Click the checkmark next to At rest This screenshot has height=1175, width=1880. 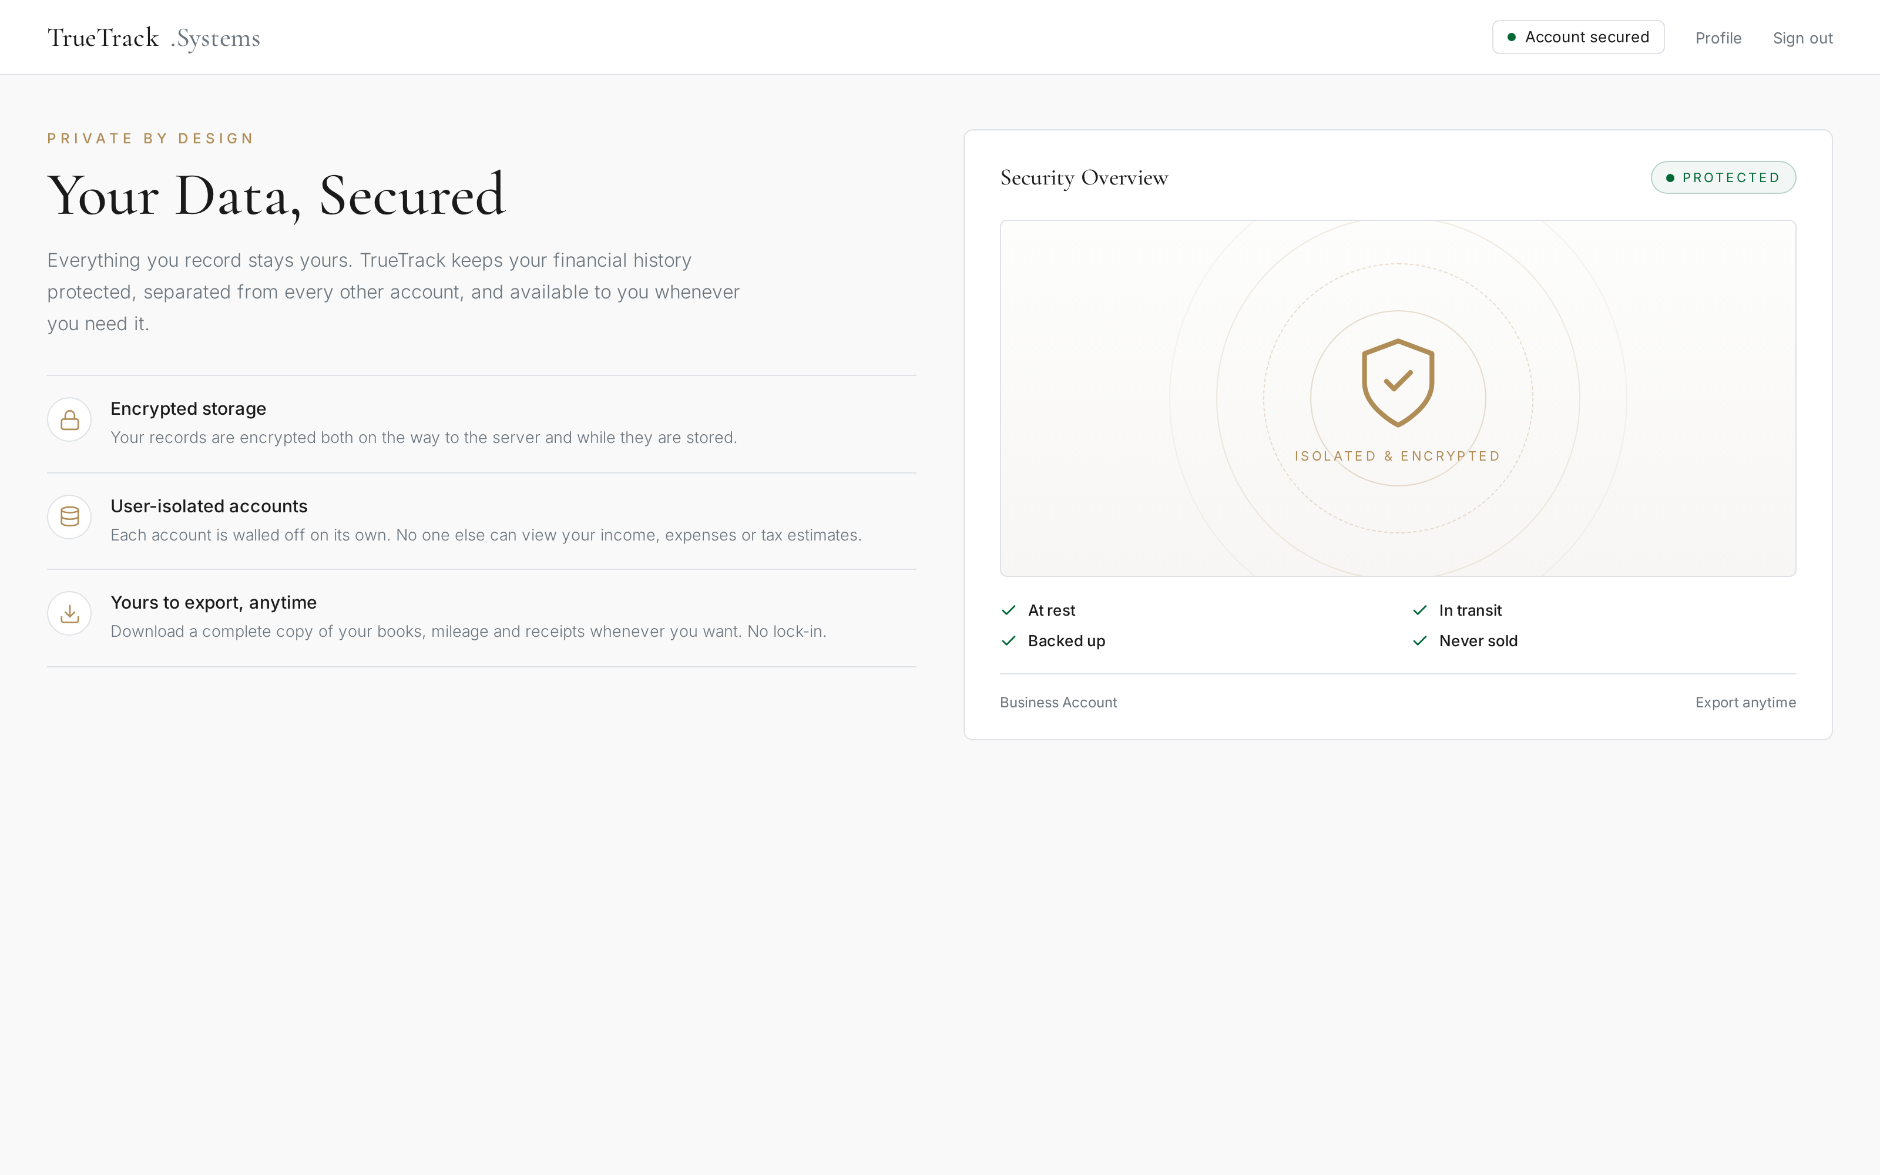(1008, 610)
